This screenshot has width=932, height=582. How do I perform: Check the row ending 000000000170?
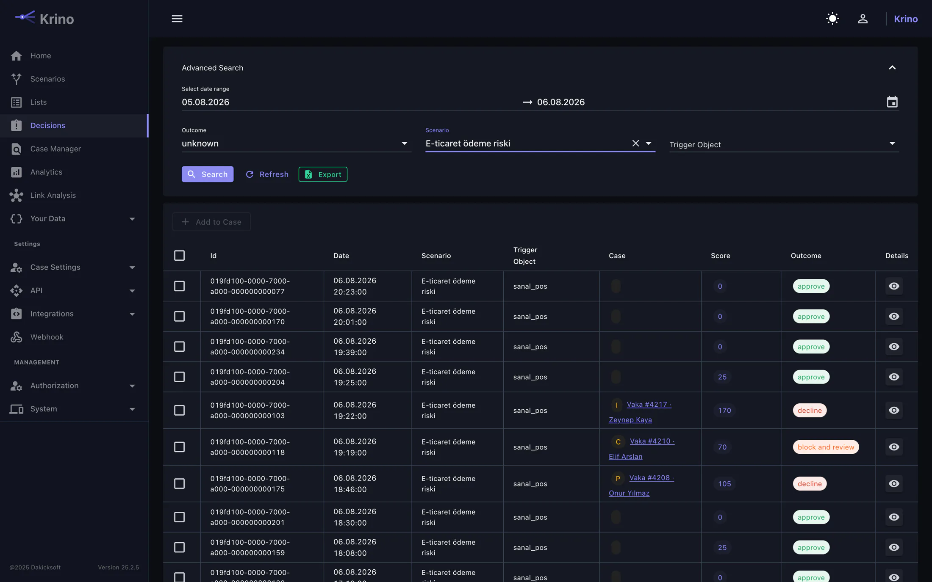pyautogui.click(x=180, y=316)
